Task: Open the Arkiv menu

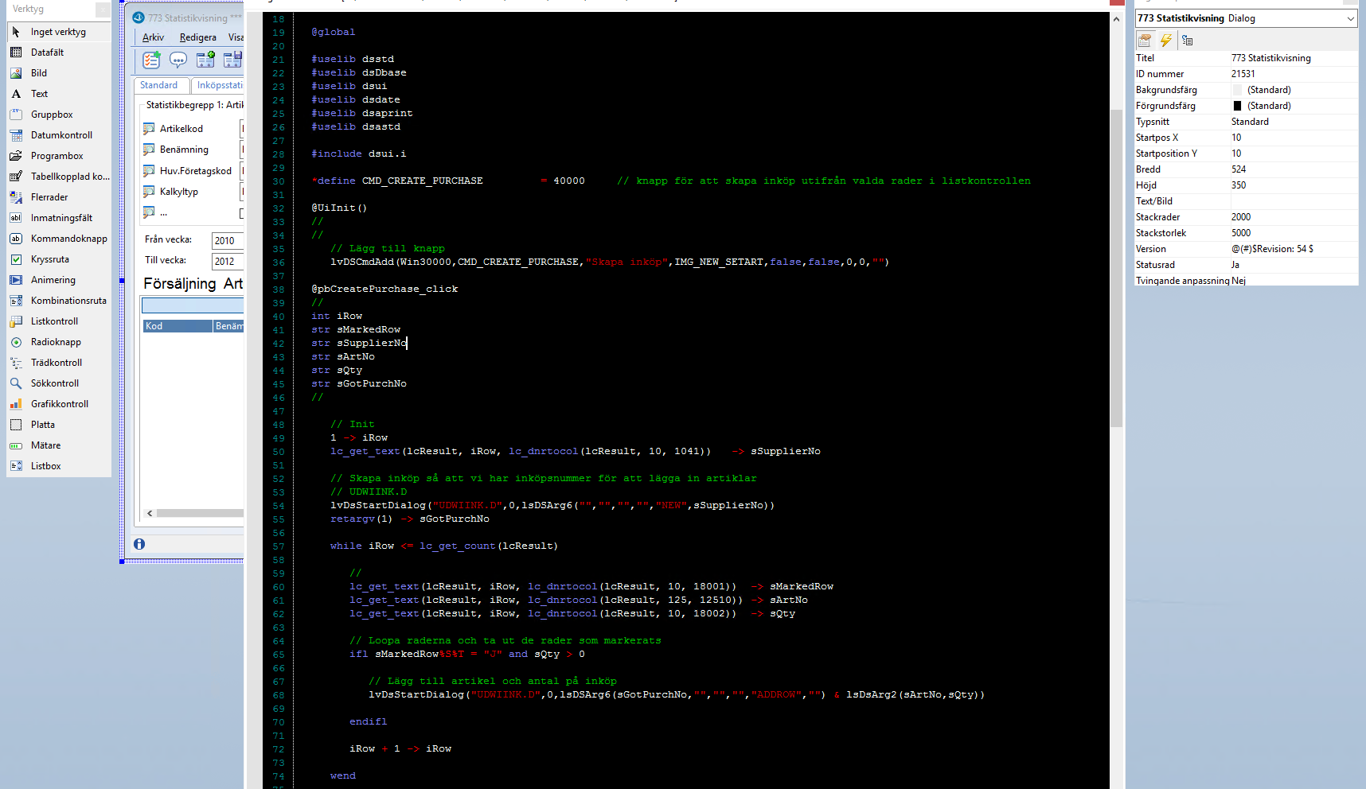Action: tap(153, 37)
